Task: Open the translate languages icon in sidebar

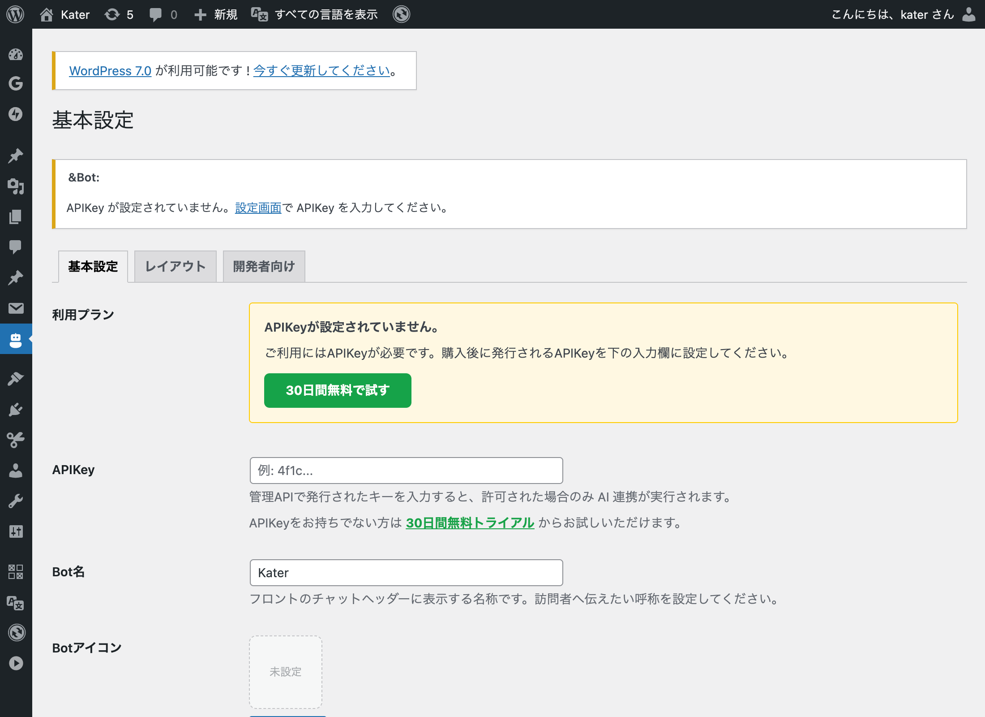Action: click(16, 603)
